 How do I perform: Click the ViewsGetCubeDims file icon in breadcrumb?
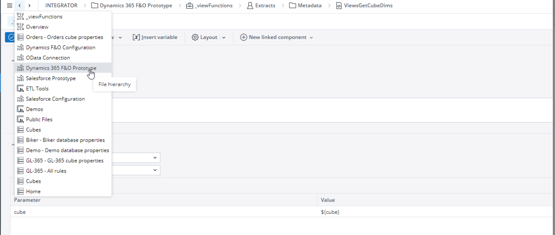click(339, 6)
